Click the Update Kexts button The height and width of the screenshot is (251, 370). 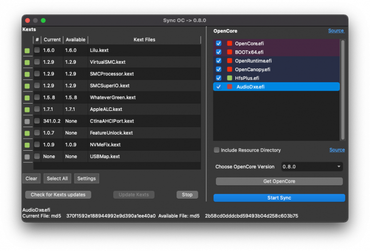134,195
